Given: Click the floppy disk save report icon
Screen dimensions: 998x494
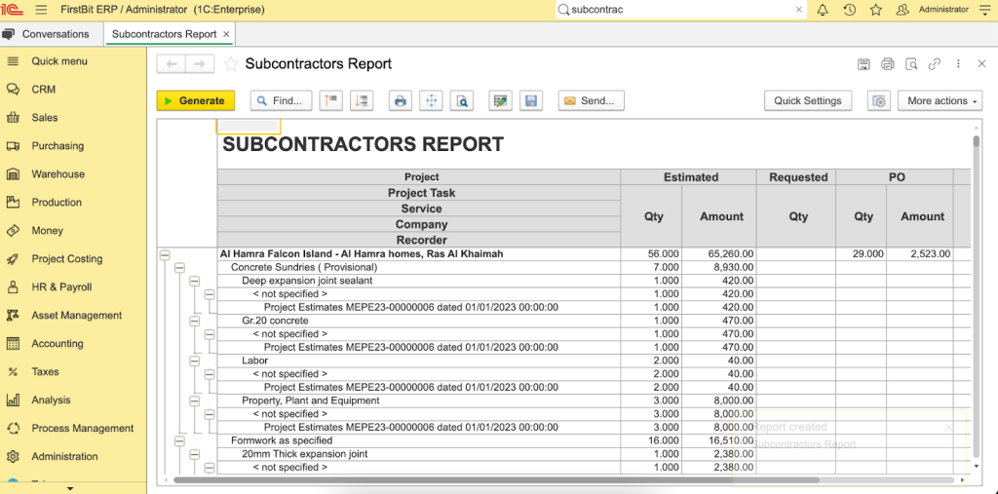Looking at the screenshot, I should 530,100.
